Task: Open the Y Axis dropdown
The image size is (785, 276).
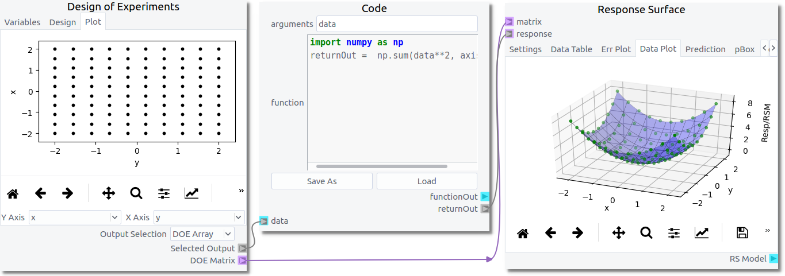Action: pyautogui.click(x=74, y=217)
